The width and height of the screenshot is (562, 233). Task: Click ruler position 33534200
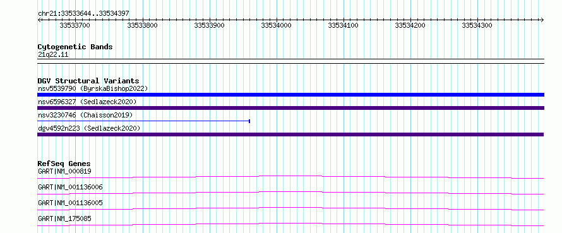click(x=410, y=25)
